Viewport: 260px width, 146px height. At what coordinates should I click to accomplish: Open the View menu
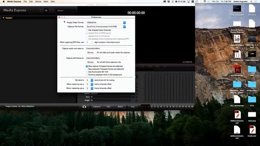click(53, 2)
